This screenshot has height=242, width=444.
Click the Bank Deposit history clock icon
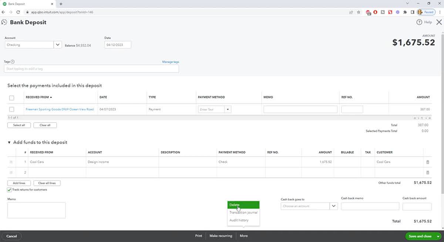(4, 22)
